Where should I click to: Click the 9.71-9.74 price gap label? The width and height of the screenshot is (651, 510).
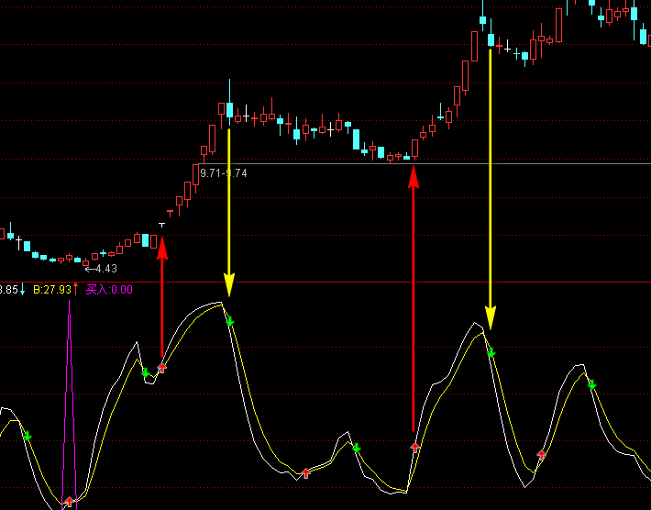(x=224, y=173)
